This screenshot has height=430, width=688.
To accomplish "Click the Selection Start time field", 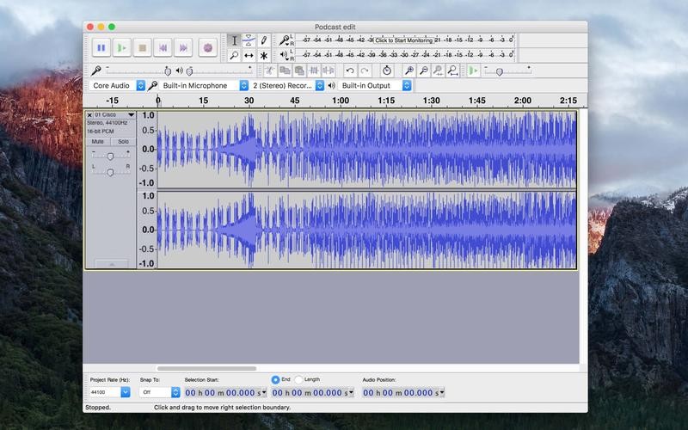I will (225, 393).
